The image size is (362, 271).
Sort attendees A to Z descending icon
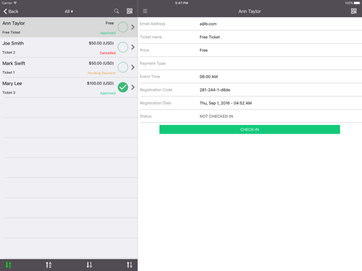click(x=9, y=264)
